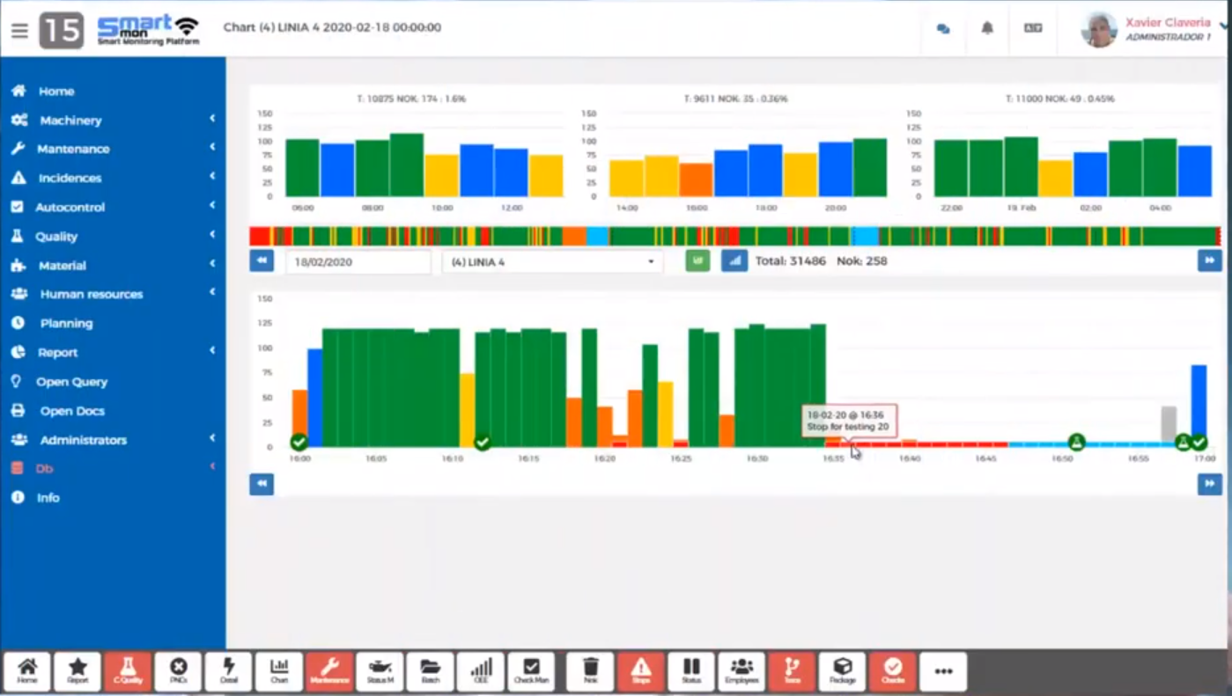Screen dimensions: 1232x696
Task: Click the flask marker at 16:50 on timeline
Action: 1076,442
